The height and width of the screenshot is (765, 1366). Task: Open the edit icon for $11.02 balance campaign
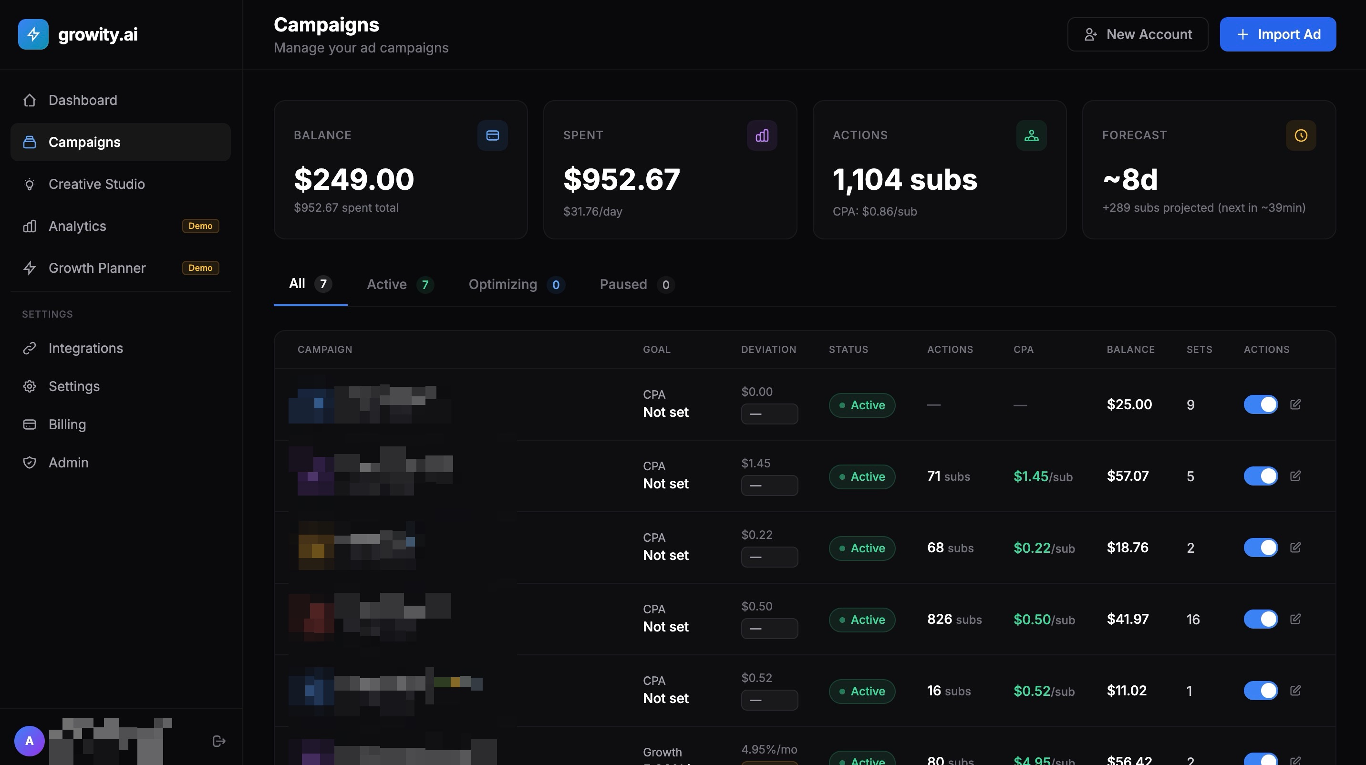pyautogui.click(x=1295, y=690)
